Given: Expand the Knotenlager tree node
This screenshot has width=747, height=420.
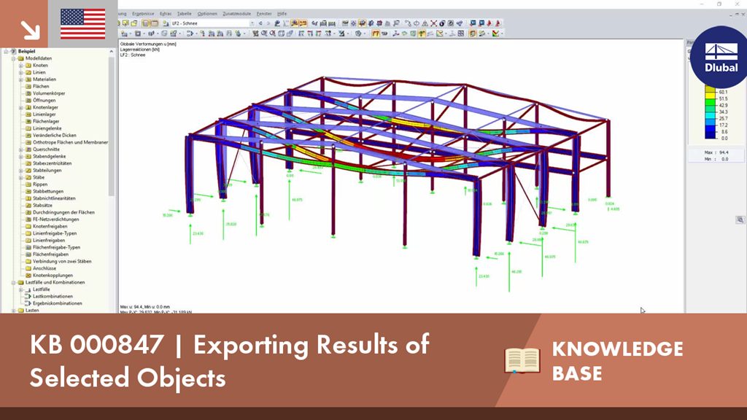Looking at the screenshot, I should coord(21,108).
